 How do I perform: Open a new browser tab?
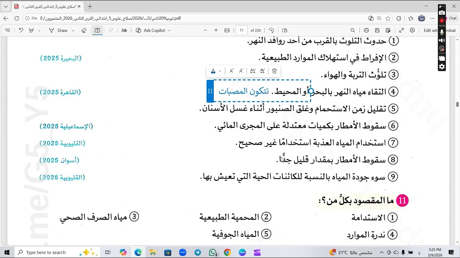coord(90,6)
